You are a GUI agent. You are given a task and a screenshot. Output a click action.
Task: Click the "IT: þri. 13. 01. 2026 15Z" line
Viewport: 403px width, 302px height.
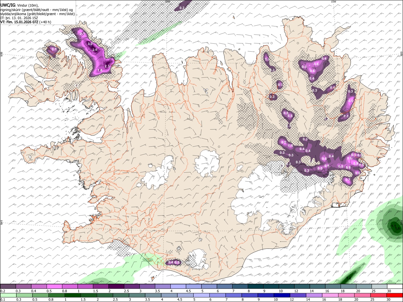[x=19, y=18]
